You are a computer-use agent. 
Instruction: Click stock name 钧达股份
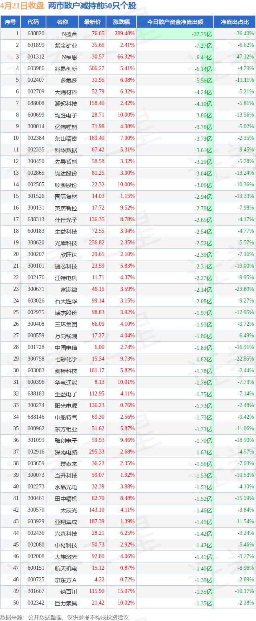coord(66,173)
